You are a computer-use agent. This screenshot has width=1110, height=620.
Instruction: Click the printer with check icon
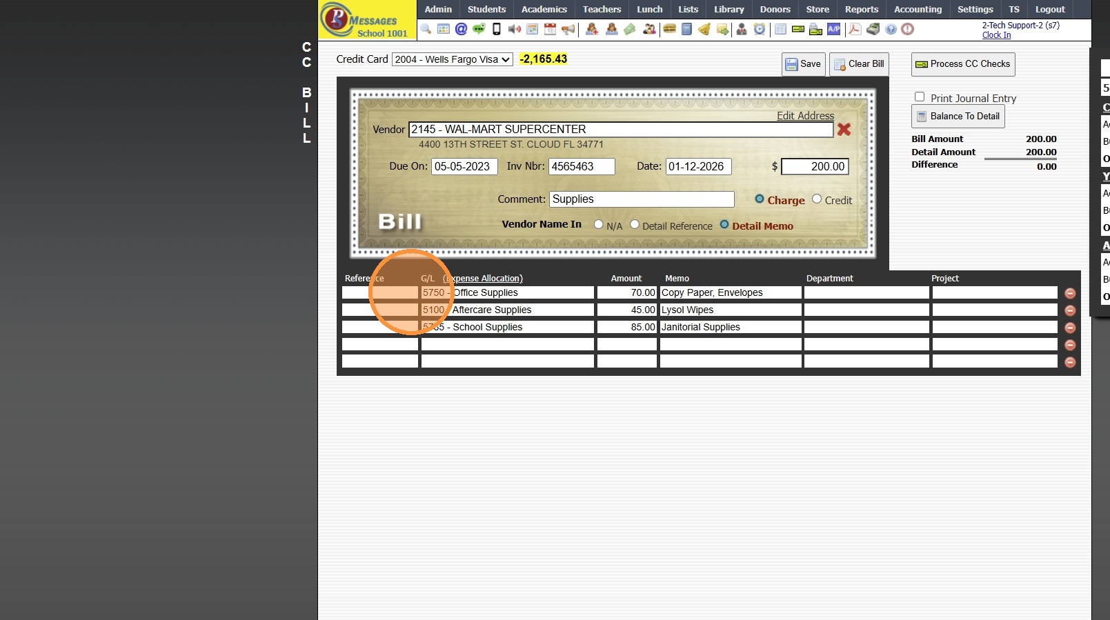(x=815, y=29)
